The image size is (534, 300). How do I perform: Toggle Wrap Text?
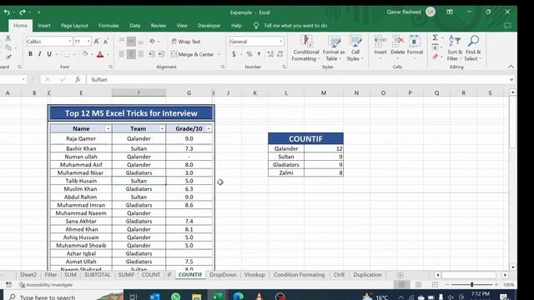(186, 42)
